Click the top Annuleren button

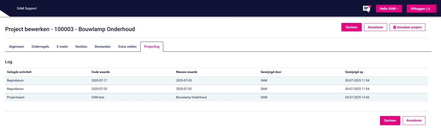coord(375,27)
